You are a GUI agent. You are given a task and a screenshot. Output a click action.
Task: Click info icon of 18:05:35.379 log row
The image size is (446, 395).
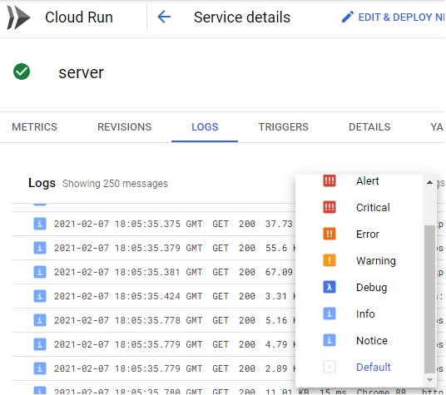click(x=40, y=248)
